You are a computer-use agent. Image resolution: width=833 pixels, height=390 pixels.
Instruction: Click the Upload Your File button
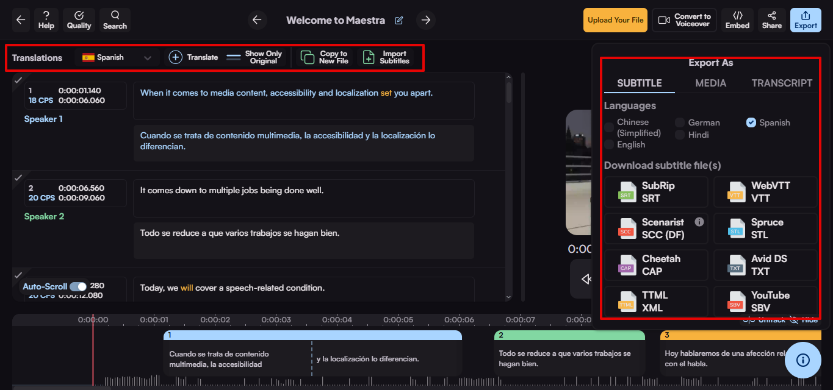[615, 19]
